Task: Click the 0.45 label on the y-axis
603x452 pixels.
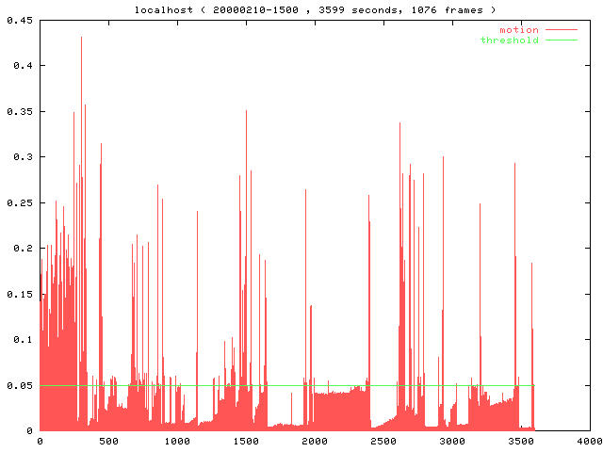Action: (20, 20)
